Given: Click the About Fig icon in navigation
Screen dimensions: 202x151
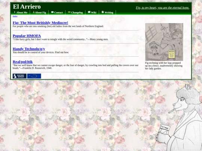Looking at the screenshot, I should (x=34, y=12).
